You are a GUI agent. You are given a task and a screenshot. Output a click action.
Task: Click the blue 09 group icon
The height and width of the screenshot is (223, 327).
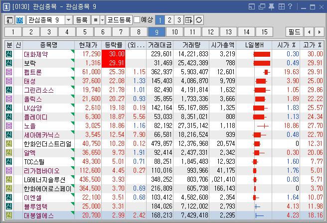pyautogui.click(x=19, y=20)
